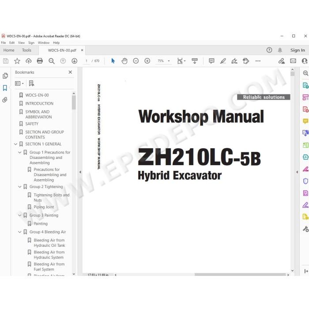Screen dimensions: 309x309
Task: Add document to starred favorites
Action: point(17,61)
